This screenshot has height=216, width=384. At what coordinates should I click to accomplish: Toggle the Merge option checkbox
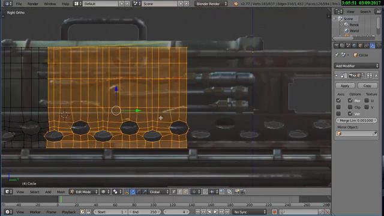coord(350,100)
